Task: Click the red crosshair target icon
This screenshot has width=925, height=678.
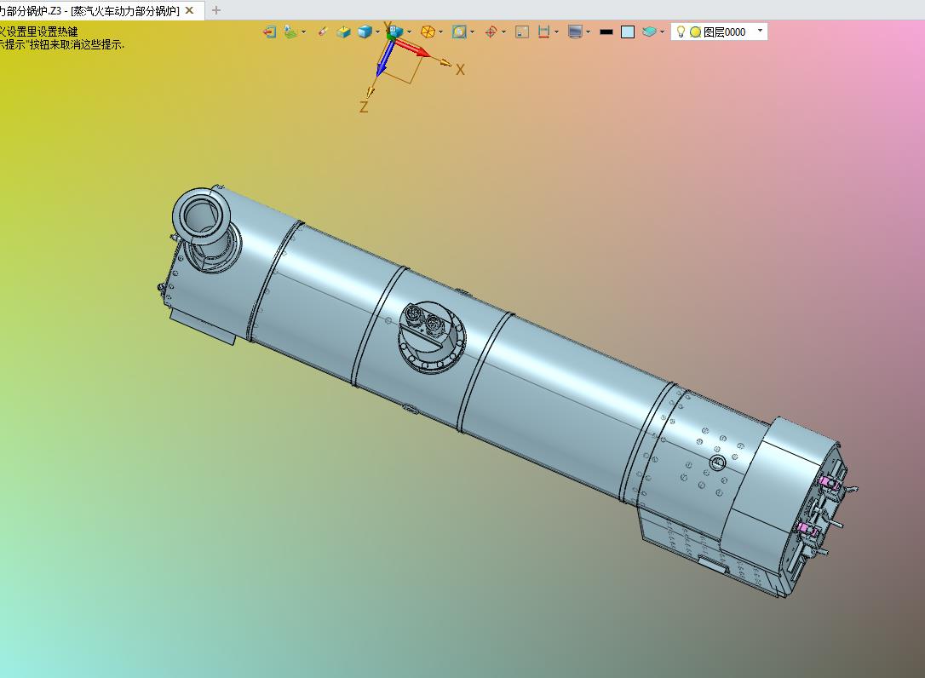Action: (491, 32)
